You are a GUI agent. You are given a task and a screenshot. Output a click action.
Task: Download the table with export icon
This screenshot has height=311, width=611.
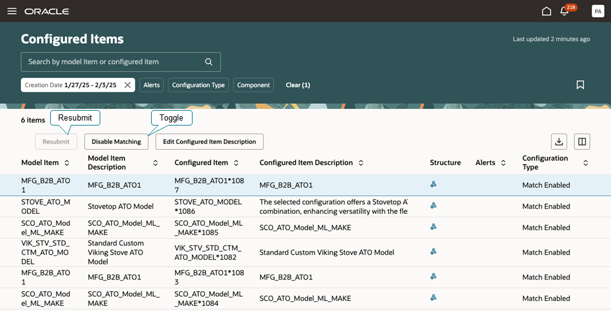[559, 142]
